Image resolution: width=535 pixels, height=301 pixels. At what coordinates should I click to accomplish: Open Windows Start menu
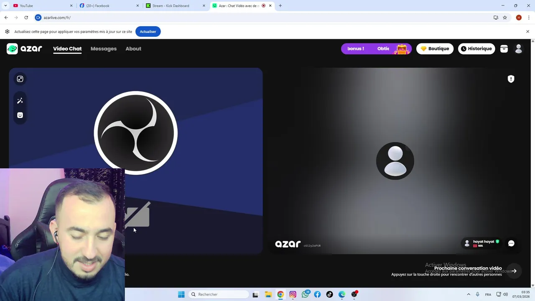(x=181, y=294)
